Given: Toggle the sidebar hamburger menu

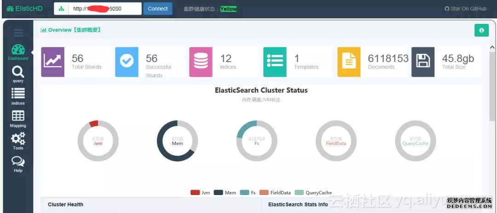Looking at the screenshot, I should (x=18, y=33).
